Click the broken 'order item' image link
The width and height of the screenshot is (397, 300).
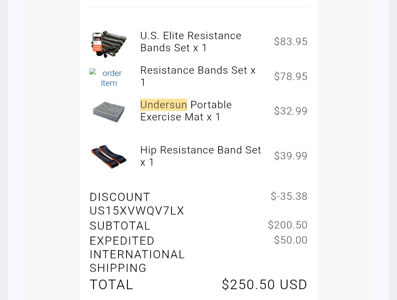click(109, 78)
